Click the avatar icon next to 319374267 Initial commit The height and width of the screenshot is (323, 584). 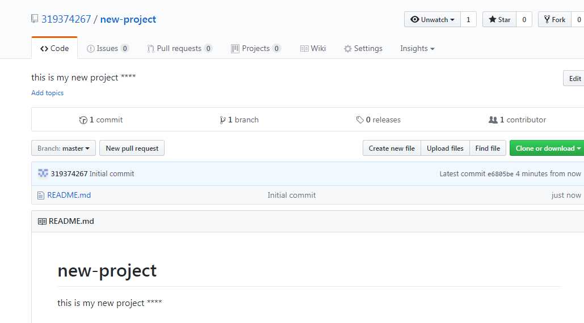pyautogui.click(x=43, y=173)
